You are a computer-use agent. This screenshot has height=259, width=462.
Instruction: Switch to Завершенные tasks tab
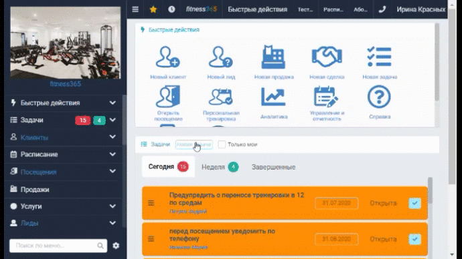[x=273, y=167]
